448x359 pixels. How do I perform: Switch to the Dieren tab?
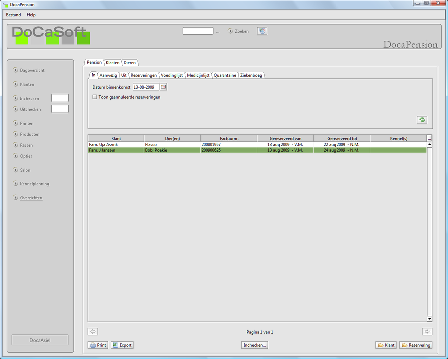130,63
